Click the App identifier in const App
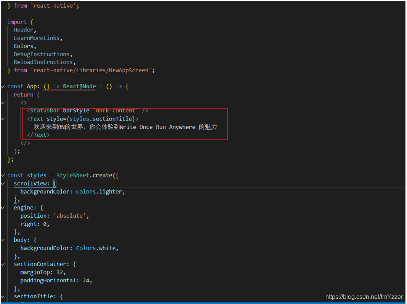This screenshot has height=304, width=407. click(x=32, y=86)
